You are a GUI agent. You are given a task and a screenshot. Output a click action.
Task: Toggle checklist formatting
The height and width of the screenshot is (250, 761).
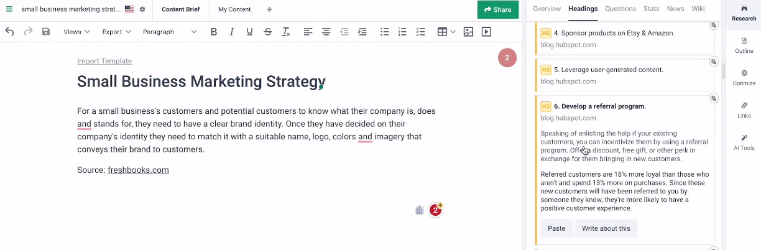pos(420,32)
